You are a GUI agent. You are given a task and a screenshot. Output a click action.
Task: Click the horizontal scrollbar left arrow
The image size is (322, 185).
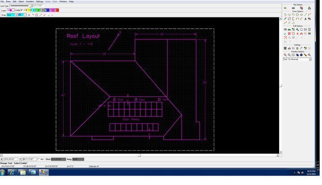pyautogui.click(x=1, y=155)
